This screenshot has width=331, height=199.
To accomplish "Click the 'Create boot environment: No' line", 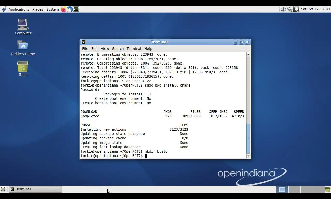I will (123, 98).
